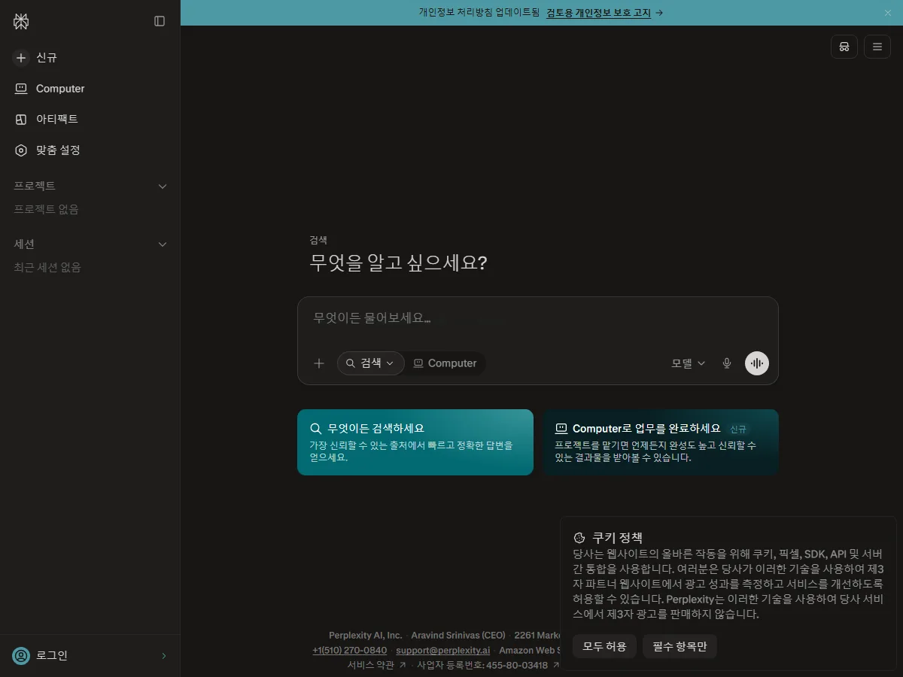The image size is (903, 677).
Task: Collapse the sidebar with panel icon
Action: pyautogui.click(x=160, y=21)
